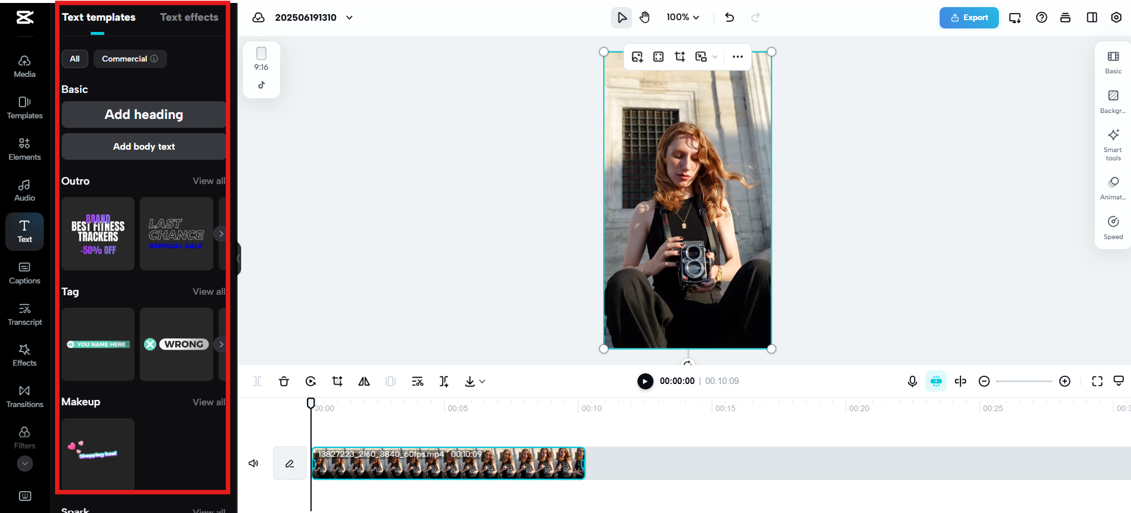Undo the last action
Screen dimensions: 1131x513
point(729,18)
